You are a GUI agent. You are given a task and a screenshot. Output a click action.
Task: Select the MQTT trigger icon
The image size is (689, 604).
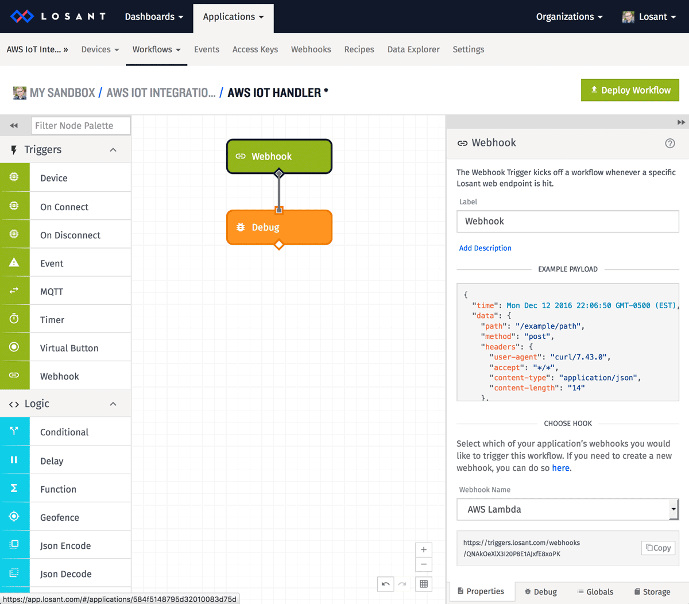pos(15,291)
